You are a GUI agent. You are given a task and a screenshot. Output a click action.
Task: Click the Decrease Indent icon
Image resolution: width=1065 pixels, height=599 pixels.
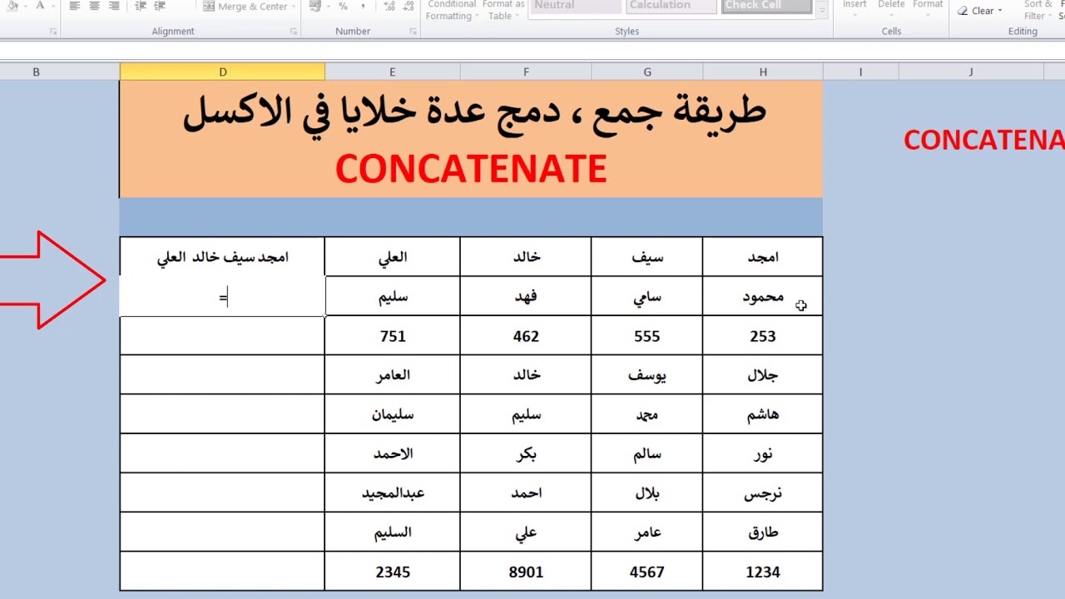tap(139, 6)
